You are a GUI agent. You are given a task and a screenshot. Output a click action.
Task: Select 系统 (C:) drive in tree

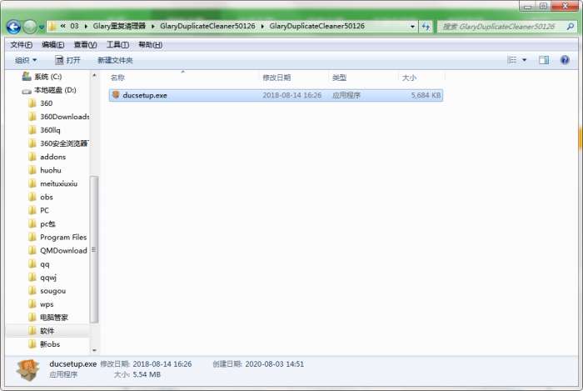tap(48, 77)
